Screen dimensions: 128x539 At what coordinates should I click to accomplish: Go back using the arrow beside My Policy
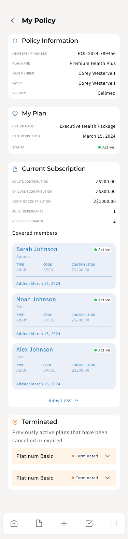tap(13, 20)
